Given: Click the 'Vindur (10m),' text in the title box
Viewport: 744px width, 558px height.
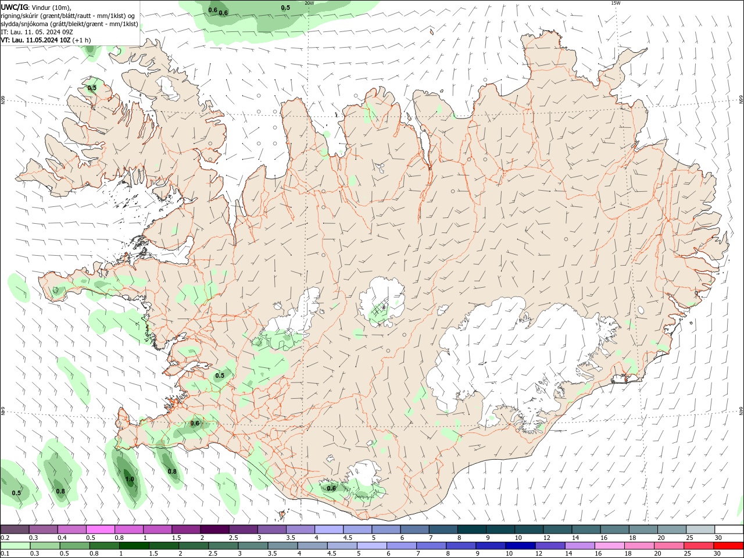Looking at the screenshot, I should (50, 7).
